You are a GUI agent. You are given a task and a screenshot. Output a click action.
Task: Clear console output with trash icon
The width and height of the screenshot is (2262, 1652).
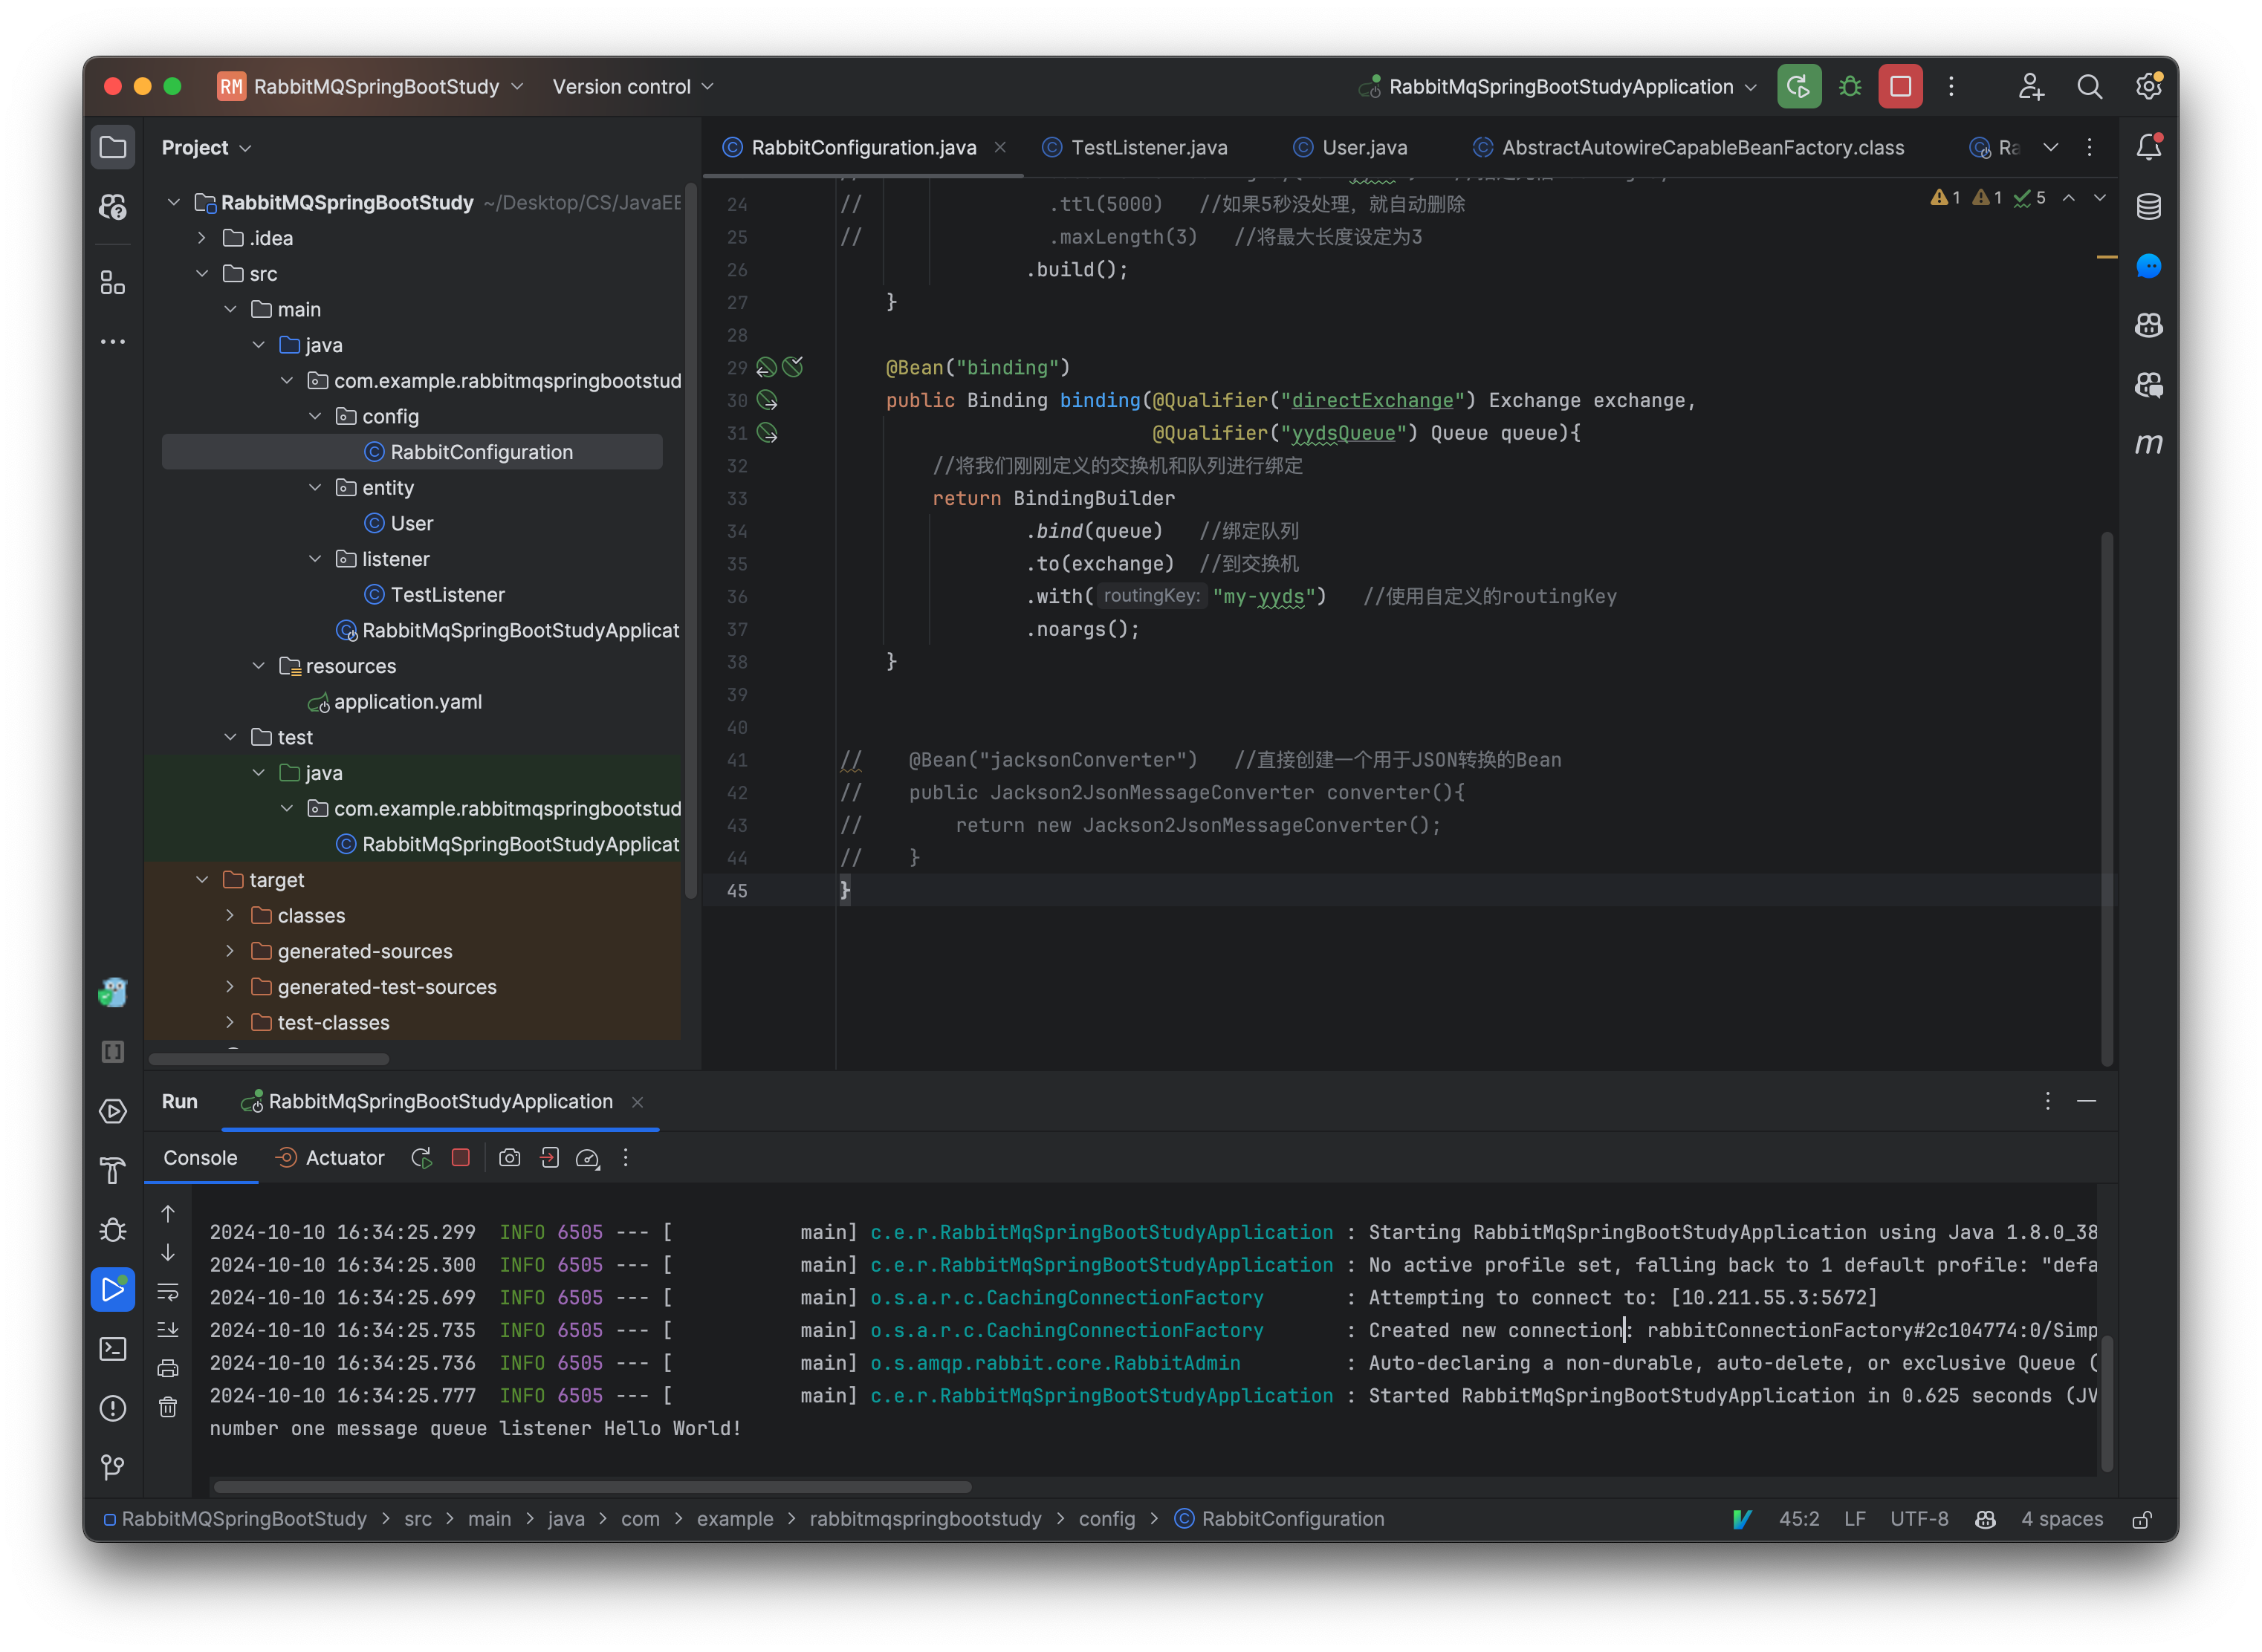tap(168, 1407)
